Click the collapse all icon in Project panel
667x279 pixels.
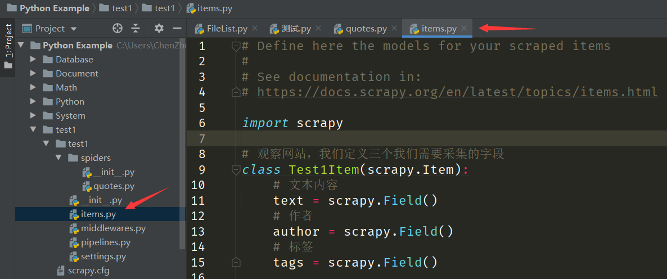[x=136, y=28]
